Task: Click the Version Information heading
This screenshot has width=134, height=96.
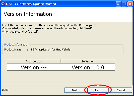Action: [x=28, y=14]
